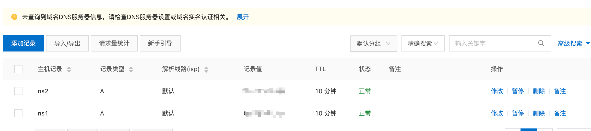Sort by 主机记录 column arrows
The image size is (591, 131).
point(69,69)
